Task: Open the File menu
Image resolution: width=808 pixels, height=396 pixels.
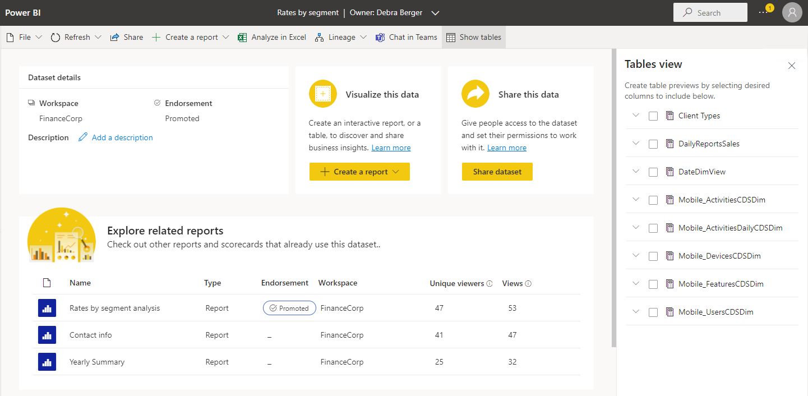Action: [x=24, y=38]
